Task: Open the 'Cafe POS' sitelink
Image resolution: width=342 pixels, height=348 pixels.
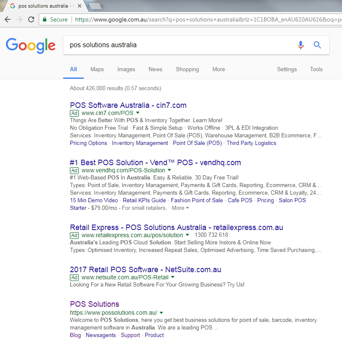Action: point(240,200)
